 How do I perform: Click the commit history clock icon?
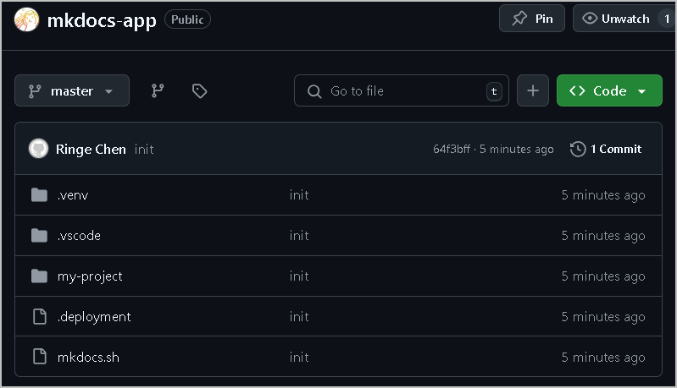point(578,149)
